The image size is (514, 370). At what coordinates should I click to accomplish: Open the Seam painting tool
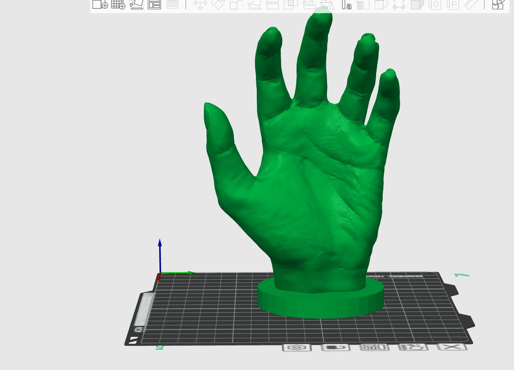(327, 5)
